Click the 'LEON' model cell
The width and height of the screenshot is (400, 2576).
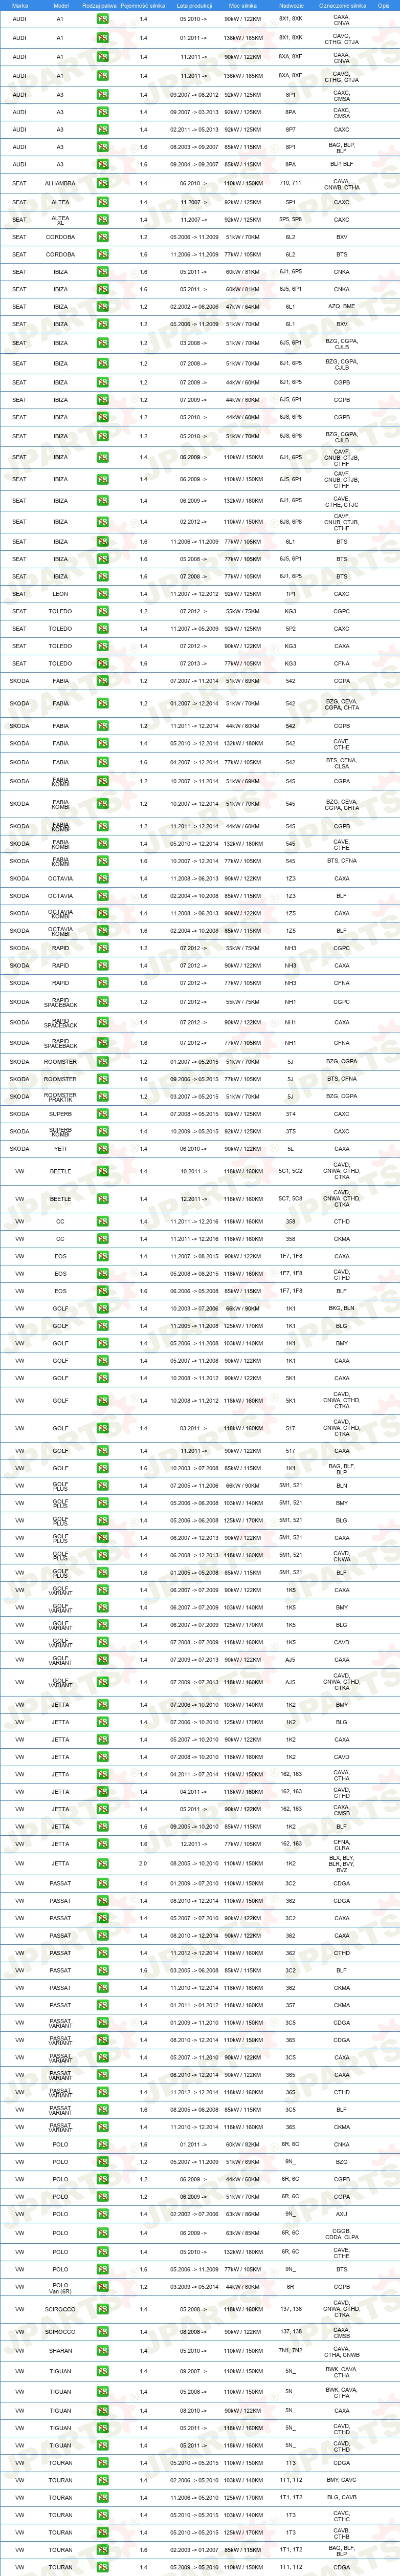[x=60, y=594]
